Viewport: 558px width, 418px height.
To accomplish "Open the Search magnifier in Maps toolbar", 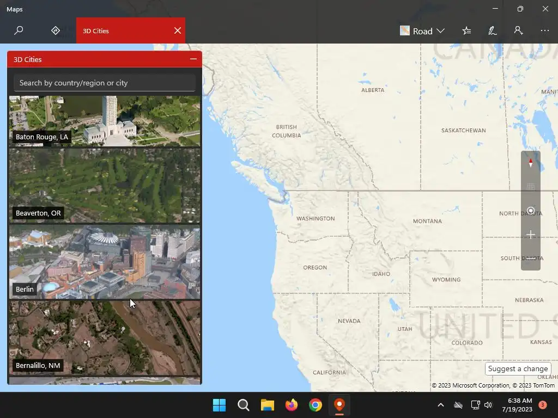I will click(x=19, y=30).
